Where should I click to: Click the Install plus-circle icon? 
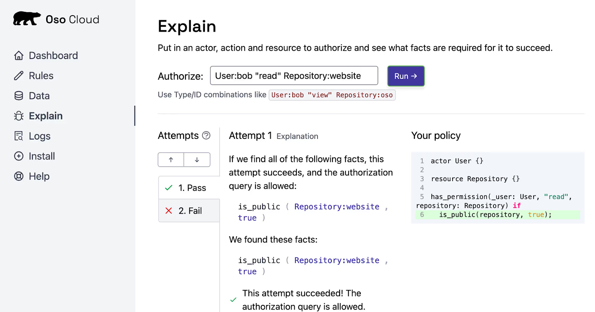click(19, 156)
